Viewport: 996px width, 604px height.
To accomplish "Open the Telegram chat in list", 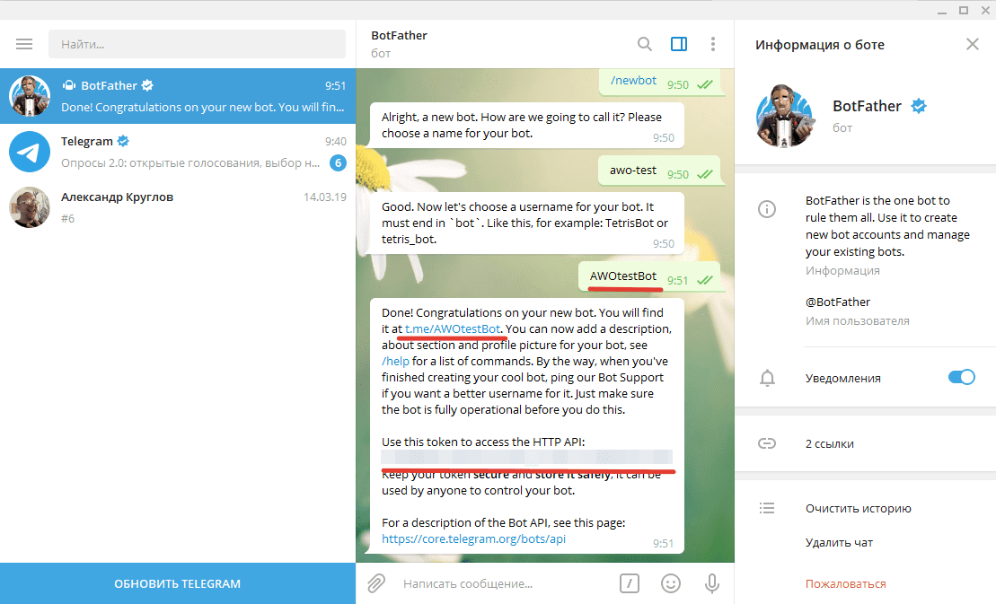I will [x=178, y=152].
